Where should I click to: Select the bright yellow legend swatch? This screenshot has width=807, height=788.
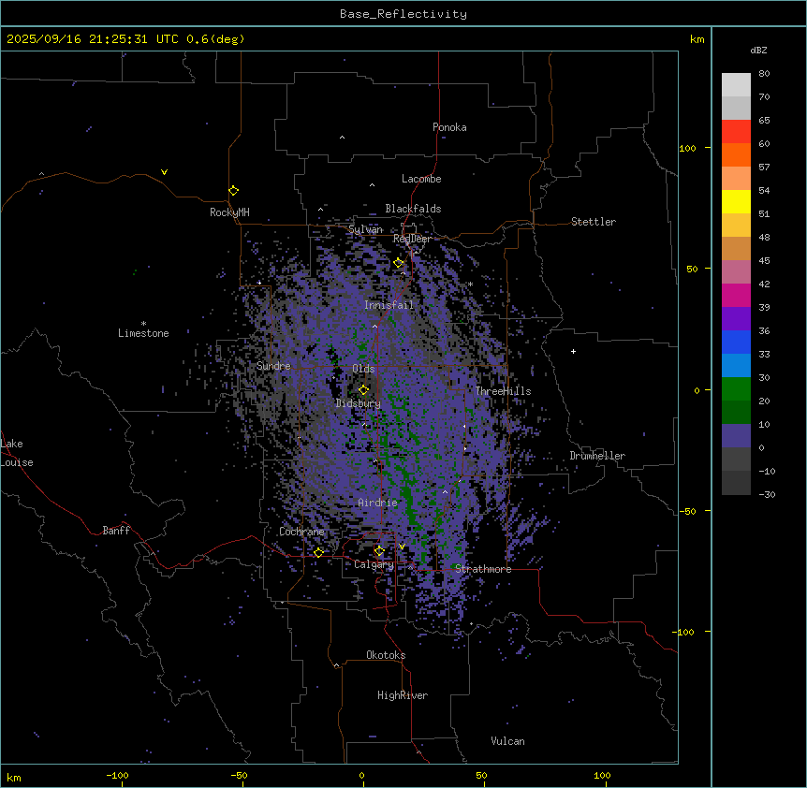point(736,201)
